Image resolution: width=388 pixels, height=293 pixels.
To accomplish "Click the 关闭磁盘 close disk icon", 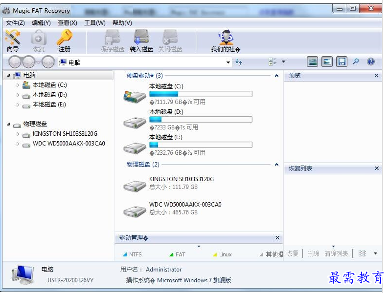I will click(170, 41).
